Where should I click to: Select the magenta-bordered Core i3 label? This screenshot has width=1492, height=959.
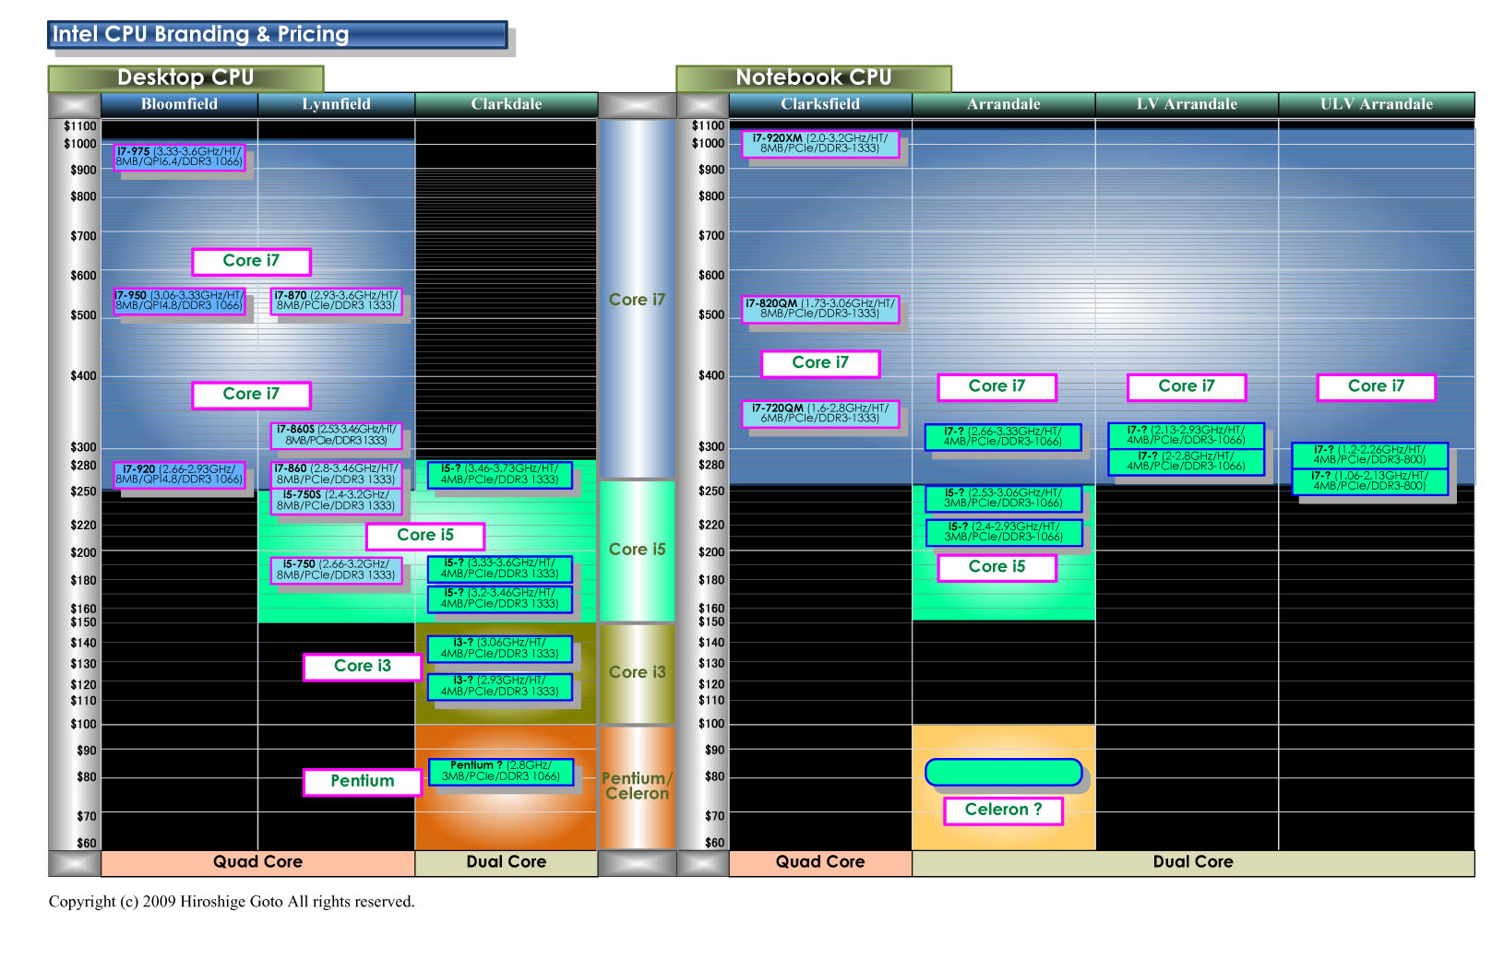click(x=362, y=666)
